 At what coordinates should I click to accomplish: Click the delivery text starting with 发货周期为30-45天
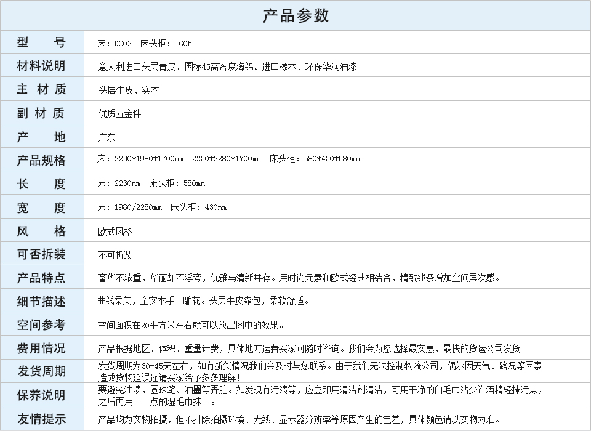320,371
